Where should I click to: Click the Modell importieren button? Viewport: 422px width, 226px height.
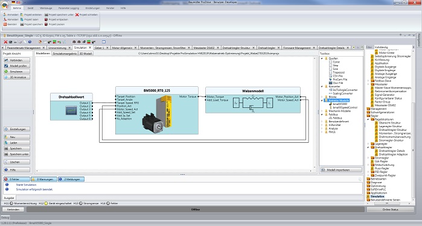coord(341,170)
